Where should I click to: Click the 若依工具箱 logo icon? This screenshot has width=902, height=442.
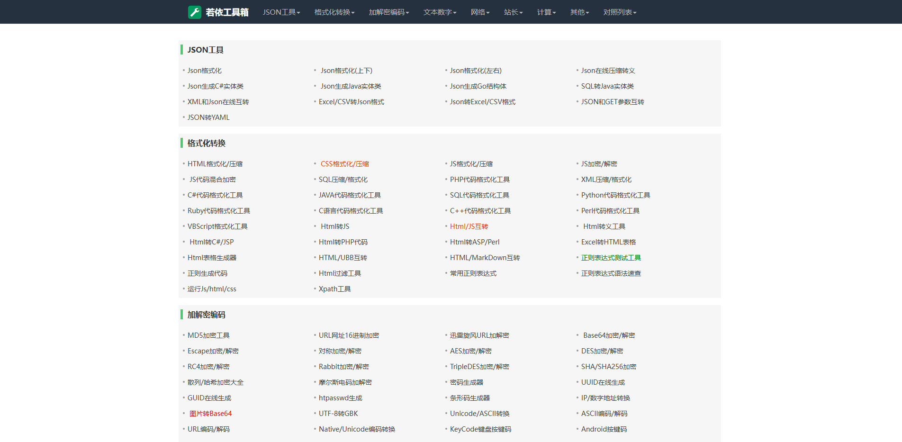point(194,12)
